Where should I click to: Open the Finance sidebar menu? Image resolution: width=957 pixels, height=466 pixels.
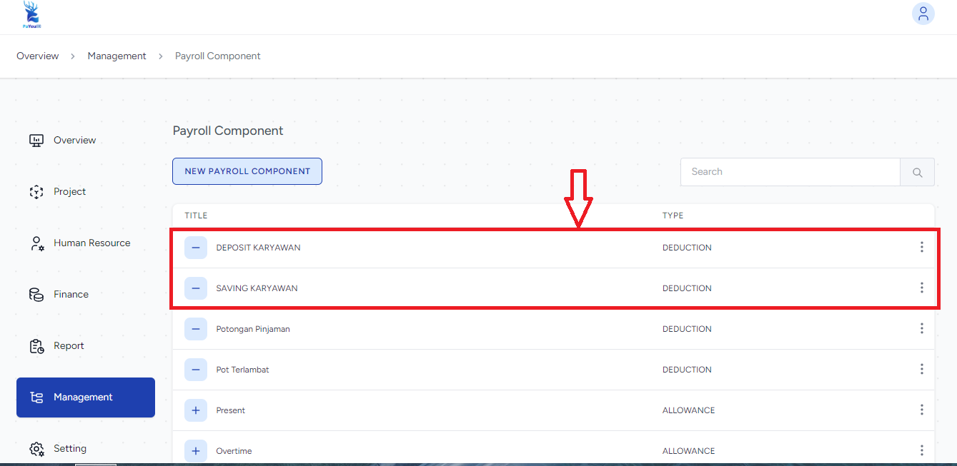71,294
